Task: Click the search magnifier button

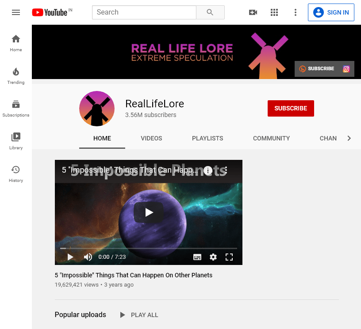Action: pos(210,12)
